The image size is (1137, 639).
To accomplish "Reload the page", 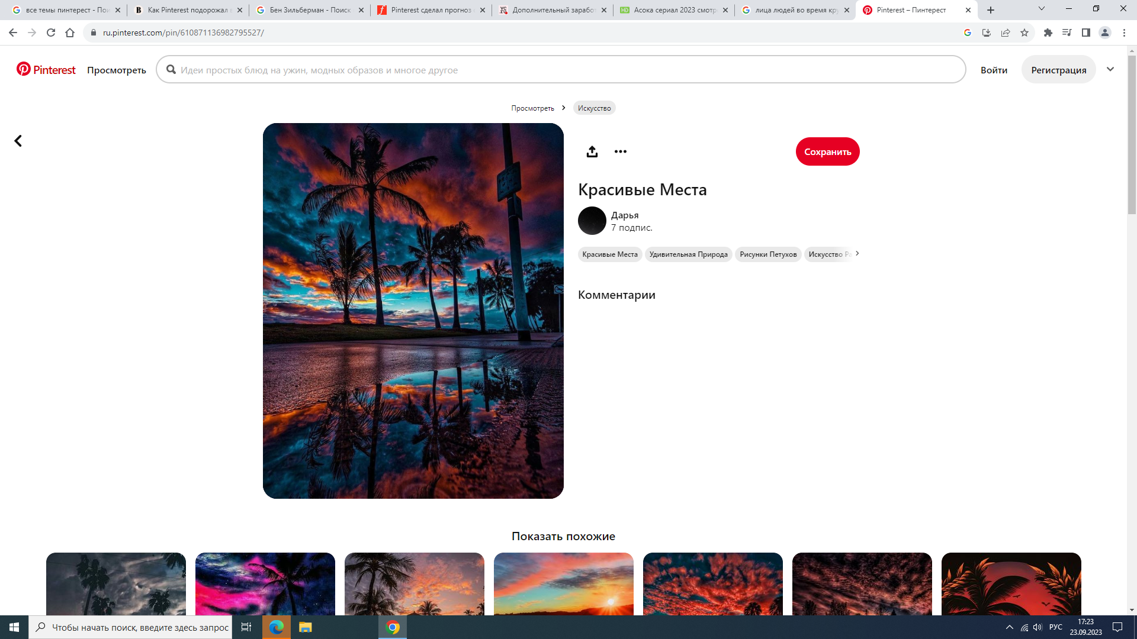I will [x=51, y=33].
